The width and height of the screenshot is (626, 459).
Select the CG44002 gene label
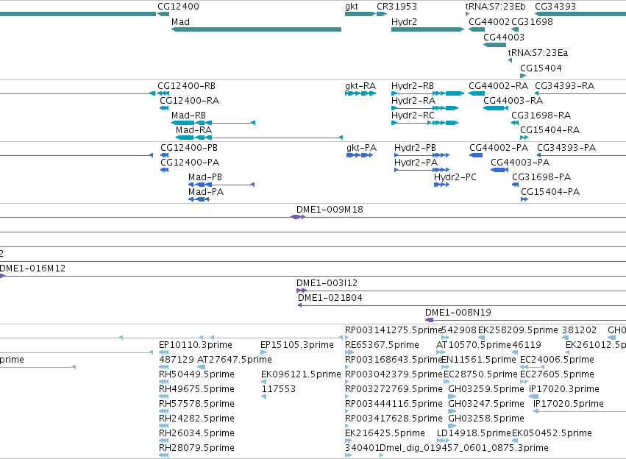point(489,22)
